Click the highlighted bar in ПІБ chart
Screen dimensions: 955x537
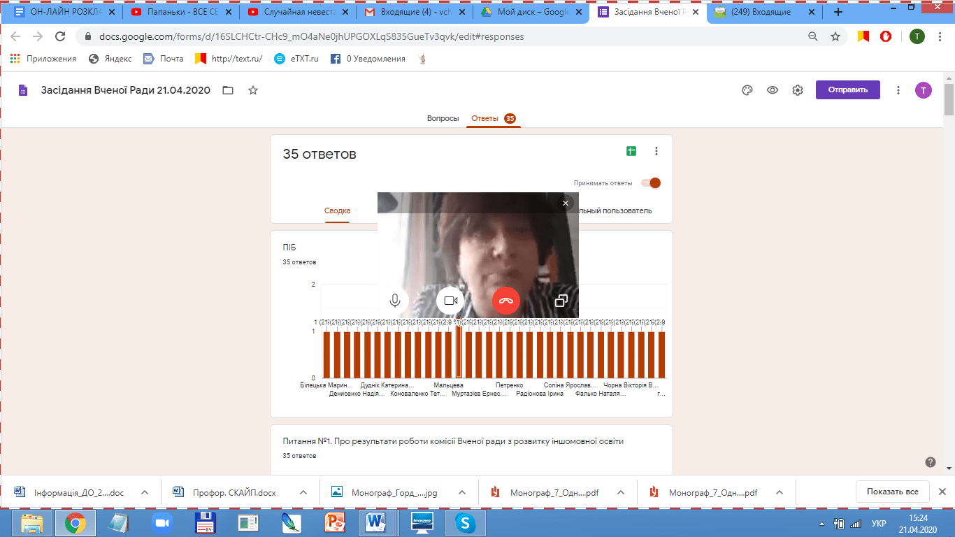[459, 353]
